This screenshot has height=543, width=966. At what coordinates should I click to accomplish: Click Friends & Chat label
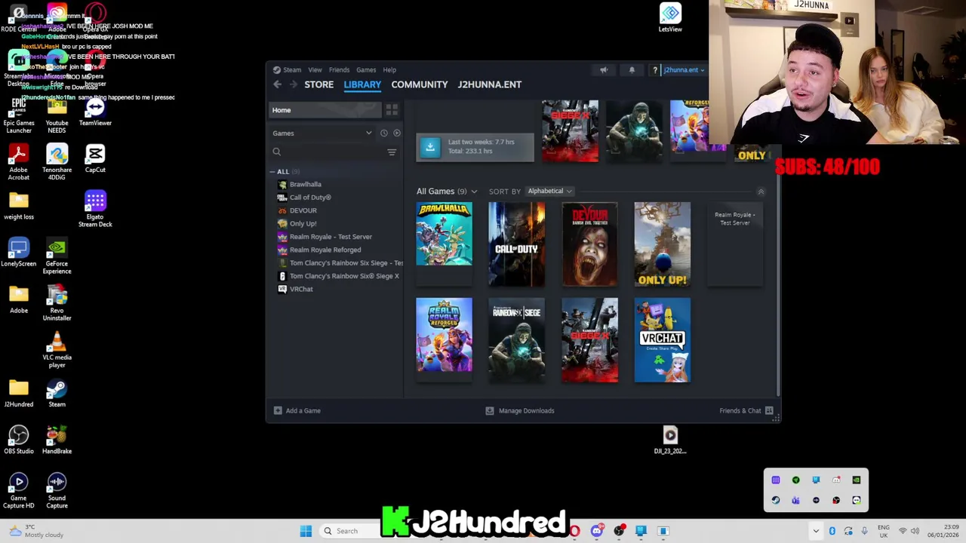tap(740, 411)
